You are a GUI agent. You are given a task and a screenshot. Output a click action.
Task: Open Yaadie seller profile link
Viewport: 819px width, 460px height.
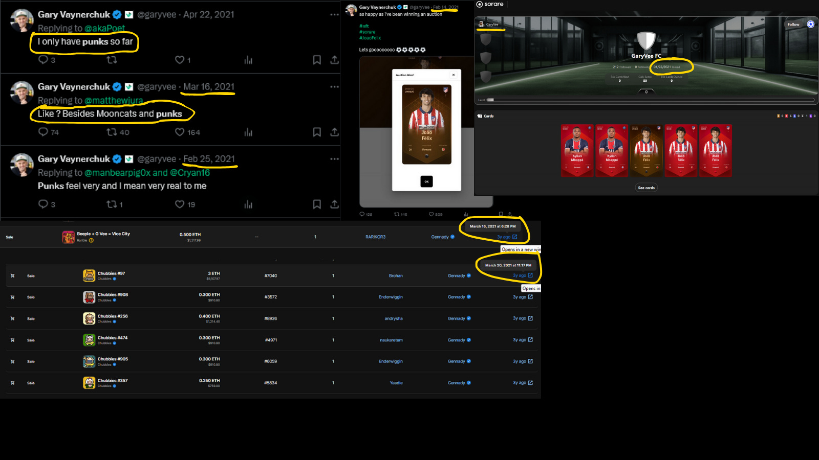(x=396, y=383)
